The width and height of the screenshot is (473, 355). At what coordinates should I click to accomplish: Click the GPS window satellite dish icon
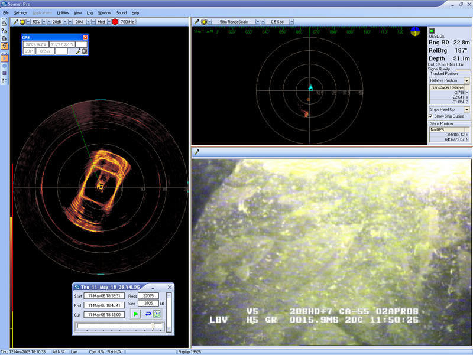[84, 51]
